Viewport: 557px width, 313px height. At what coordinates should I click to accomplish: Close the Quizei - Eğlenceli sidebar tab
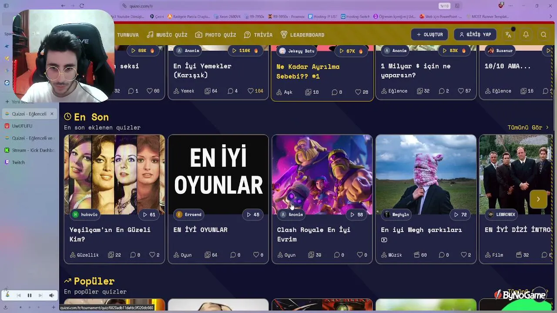coord(52,114)
